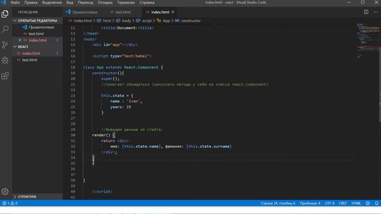
Task: Open the Правка menu
Action: point(31,2)
